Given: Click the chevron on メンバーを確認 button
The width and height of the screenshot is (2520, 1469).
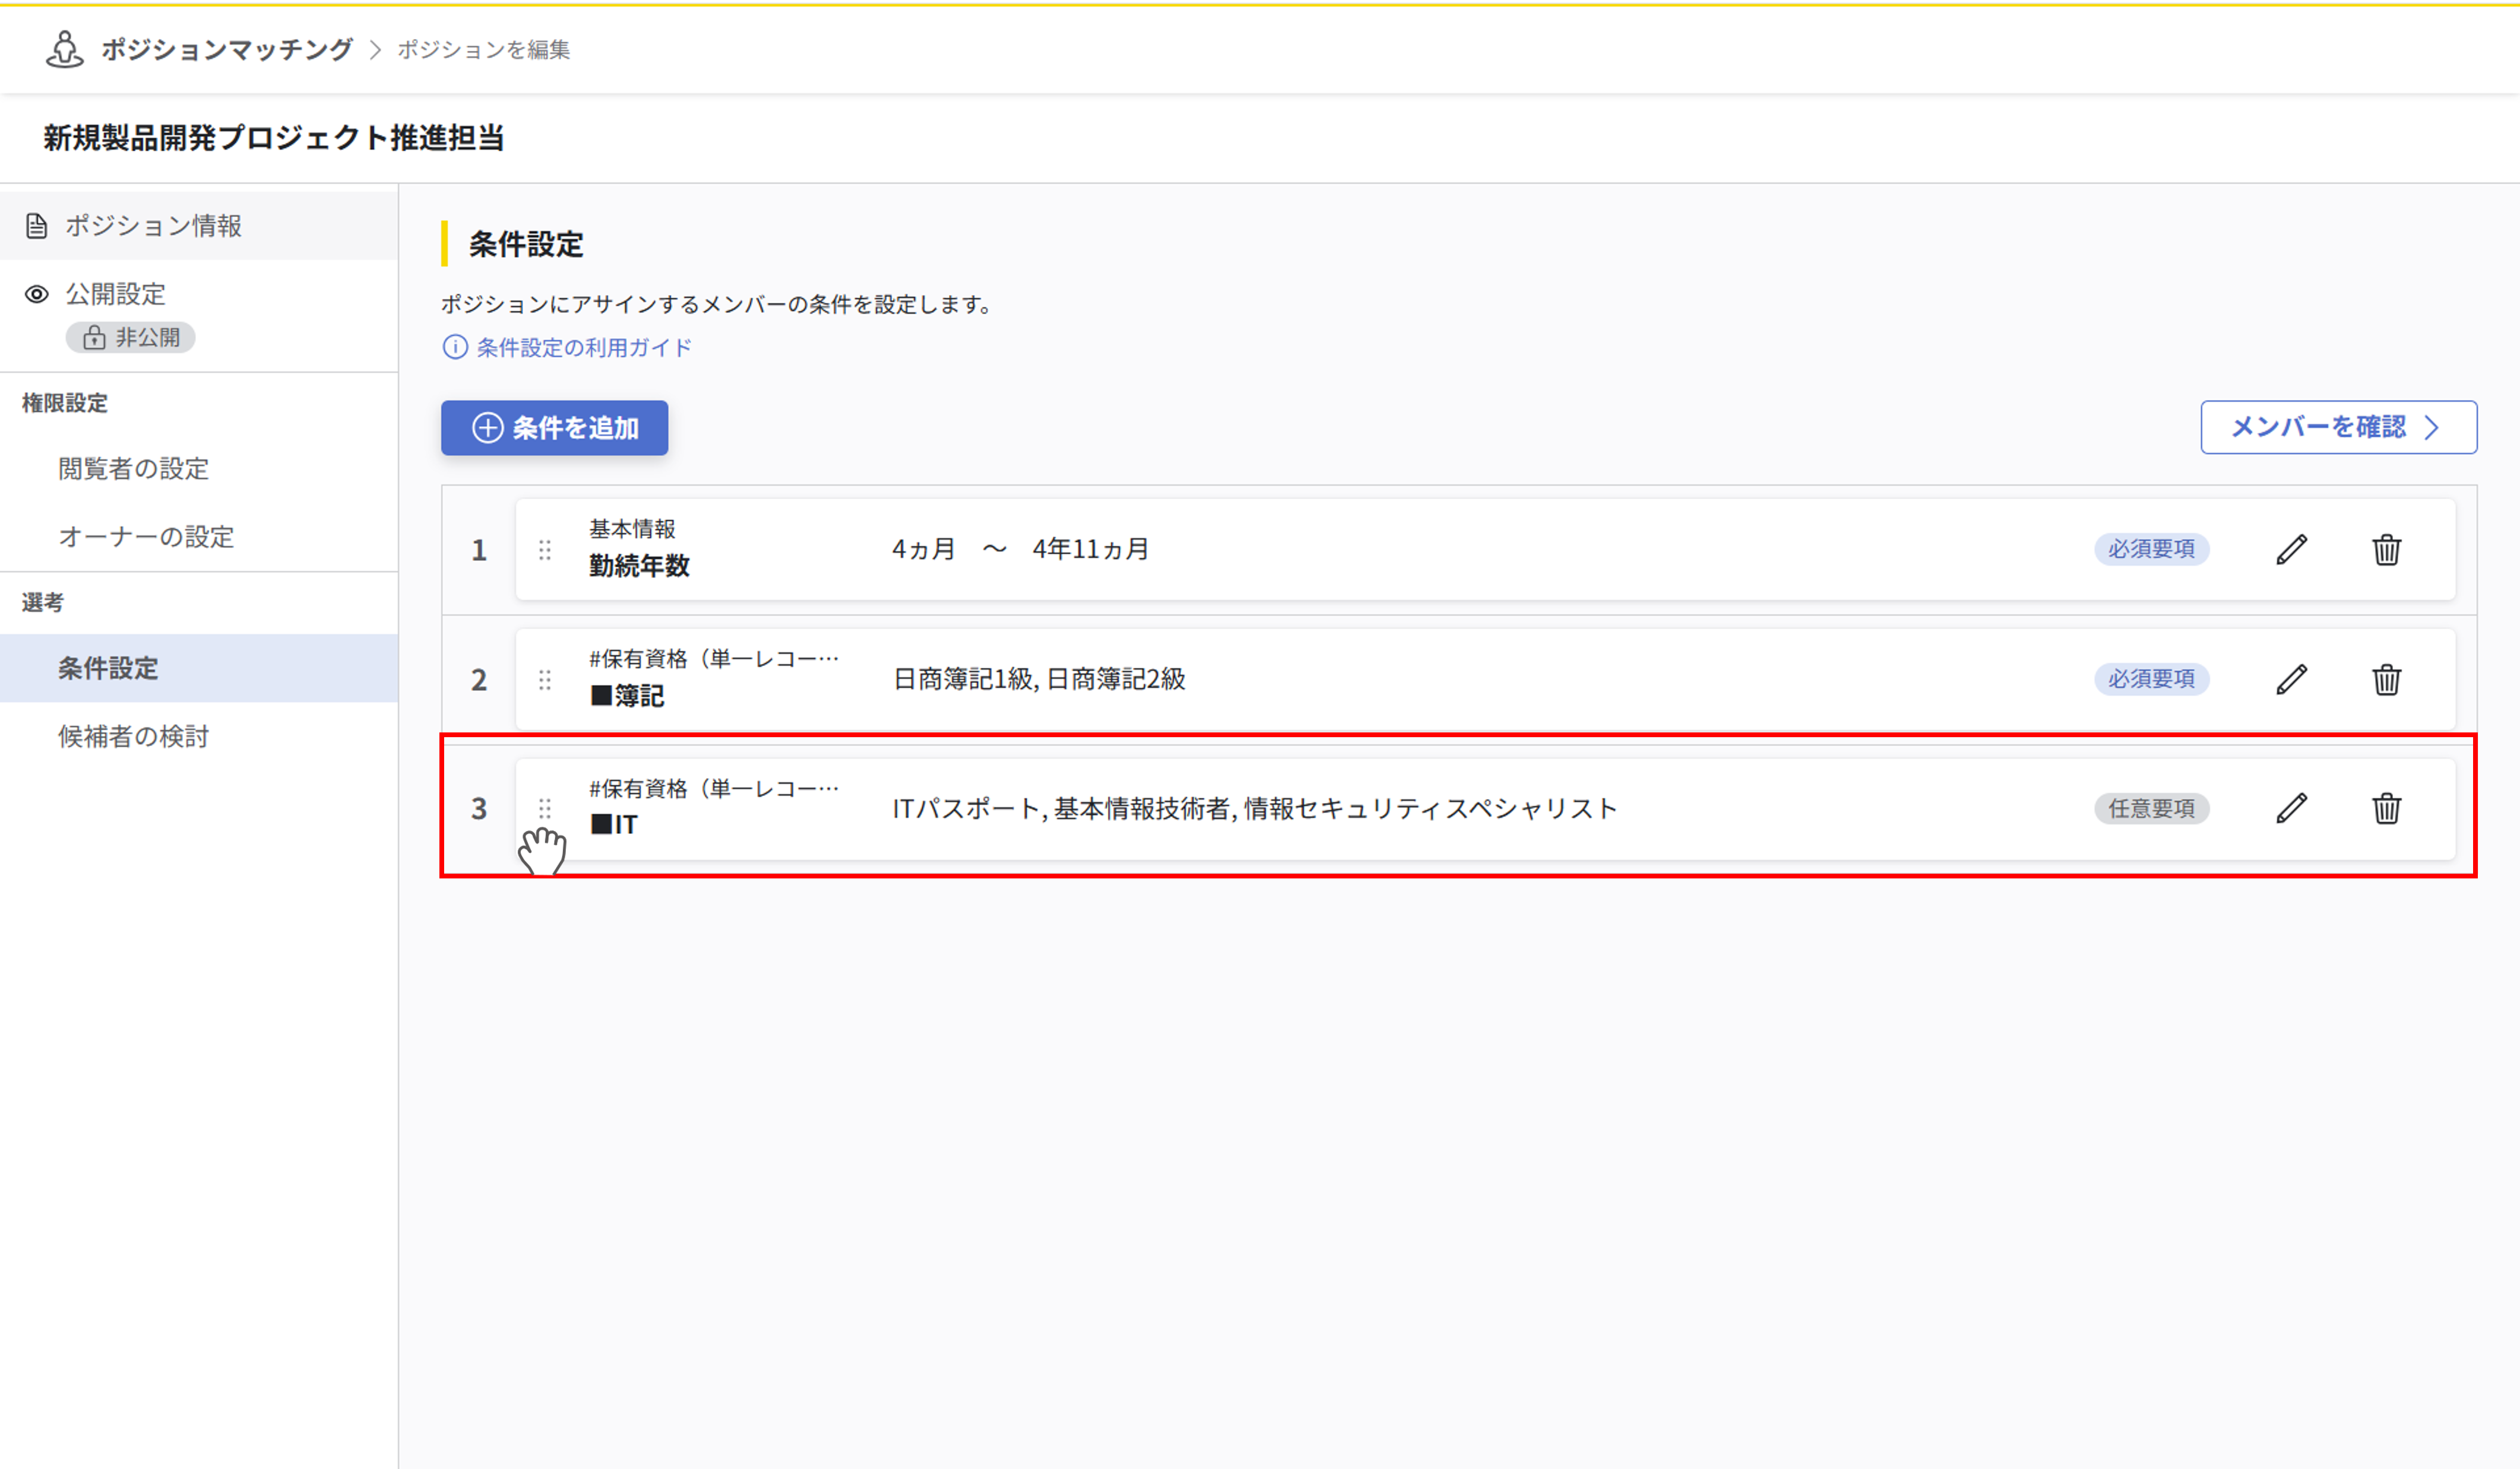Looking at the screenshot, I should click(x=2432, y=428).
